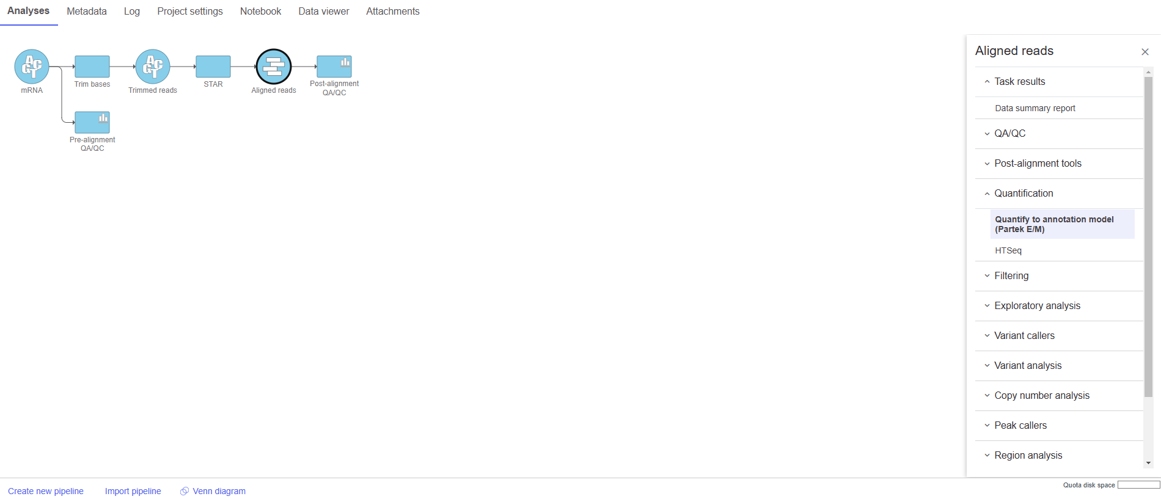
Task: Close the Aligned reads panel
Action: click(x=1145, y=52)
